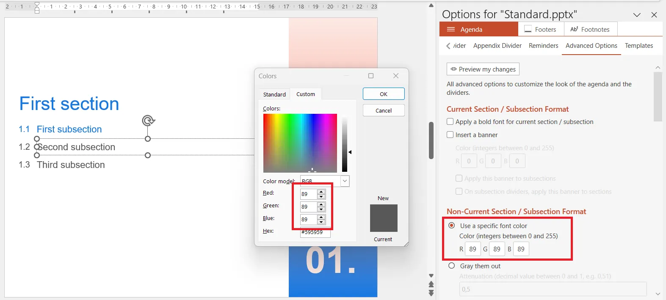Click the banner color B field
666x300 pixels.
517,161
